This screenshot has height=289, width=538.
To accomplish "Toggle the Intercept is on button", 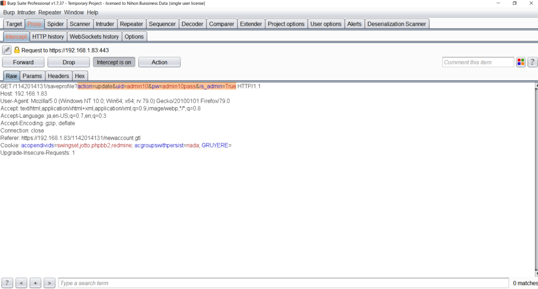I will tap(114, 62).
